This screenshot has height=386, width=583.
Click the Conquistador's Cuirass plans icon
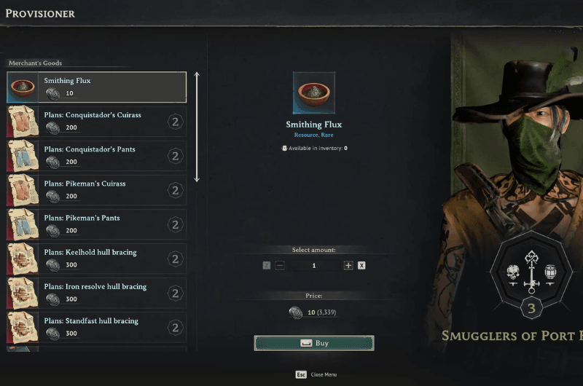click(23, 122)
